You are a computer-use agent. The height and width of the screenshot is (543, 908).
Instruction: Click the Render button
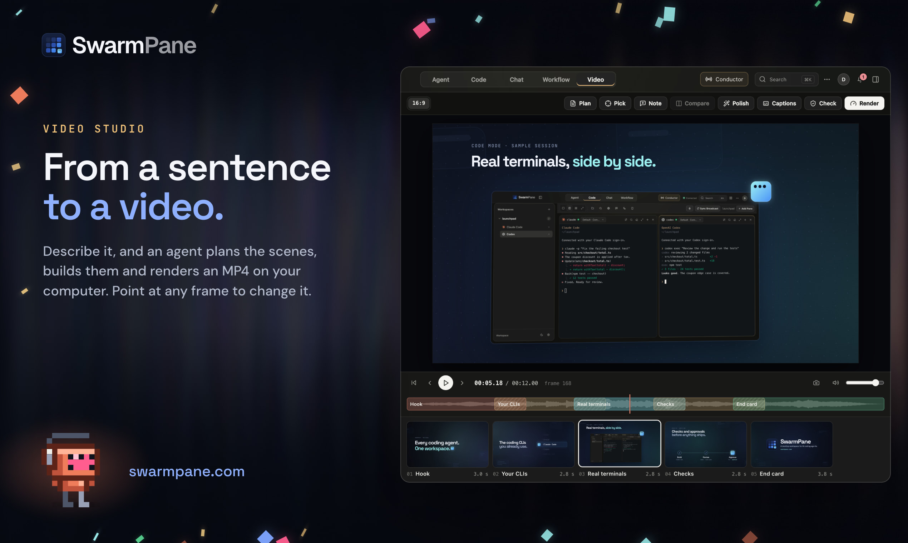coord(864,103)
